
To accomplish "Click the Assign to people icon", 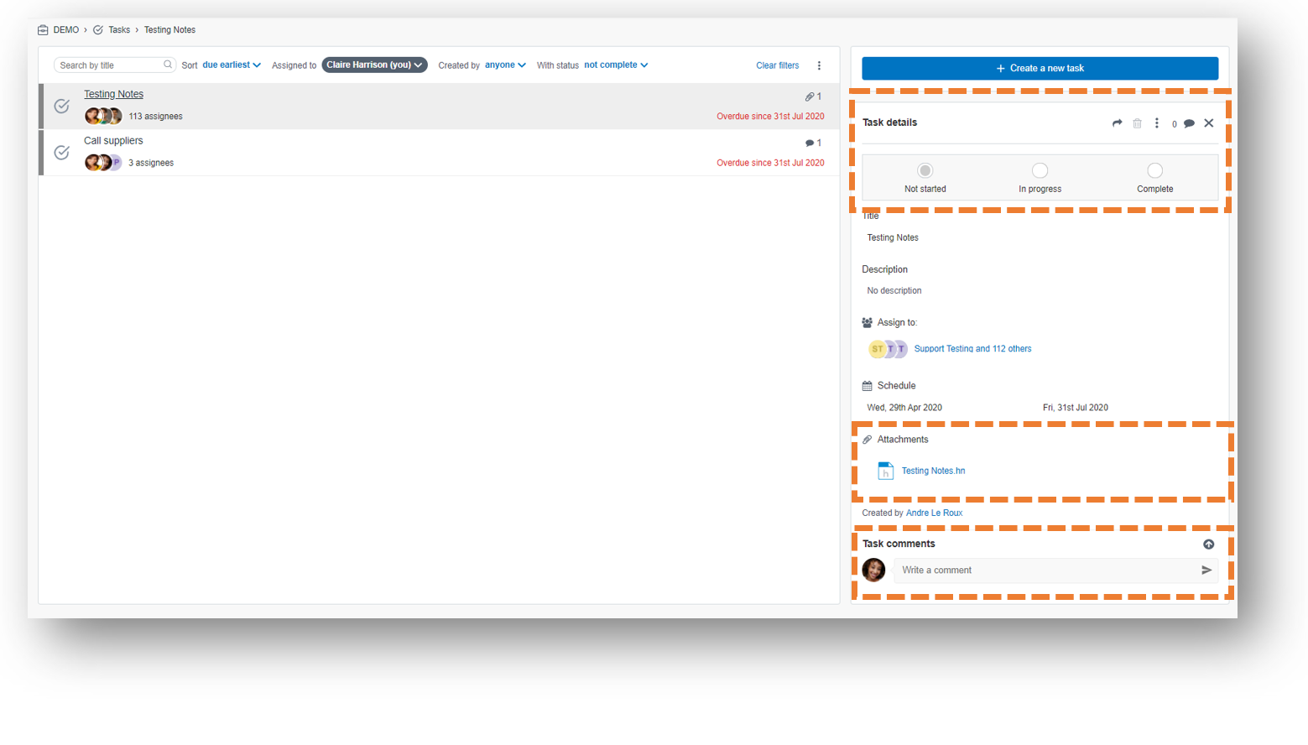I will [x=868, y=323].
